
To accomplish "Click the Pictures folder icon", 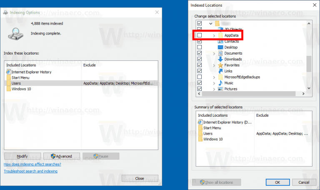I will 220,89.
